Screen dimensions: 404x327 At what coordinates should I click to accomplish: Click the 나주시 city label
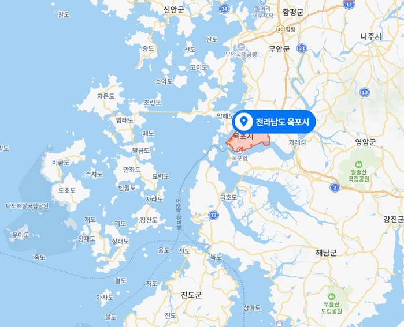(370, 36)
